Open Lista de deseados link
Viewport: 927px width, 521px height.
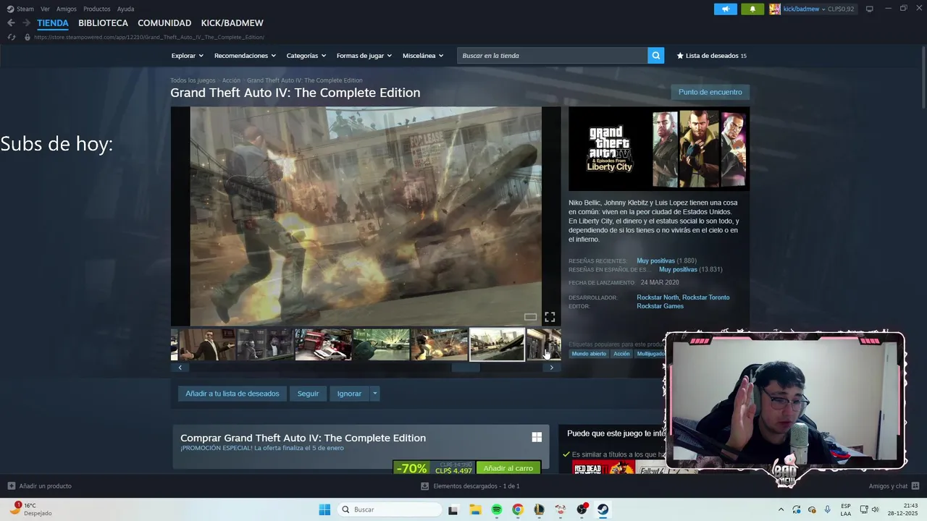711,56
